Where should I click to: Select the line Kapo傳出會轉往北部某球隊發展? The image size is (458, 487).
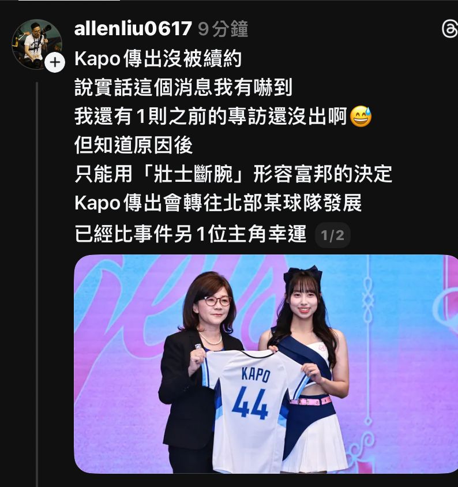pyautogui.click(x=218, y=203)
